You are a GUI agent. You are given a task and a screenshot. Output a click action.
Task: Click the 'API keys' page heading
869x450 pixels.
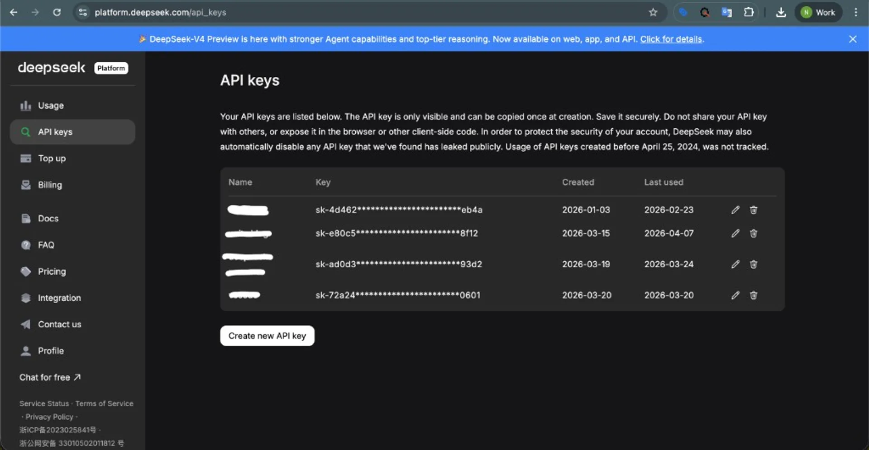[x=249, y=80]
